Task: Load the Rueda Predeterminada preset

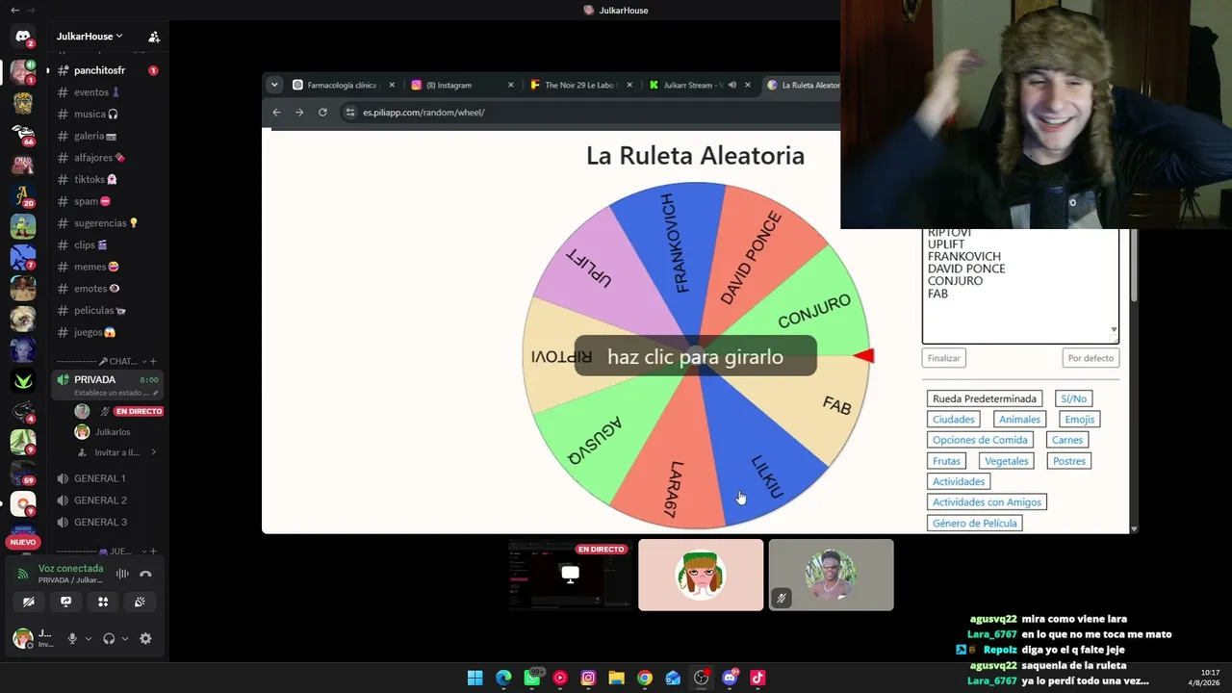Action: (985, 398)
